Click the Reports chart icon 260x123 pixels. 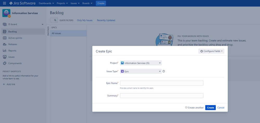(5, 50)
